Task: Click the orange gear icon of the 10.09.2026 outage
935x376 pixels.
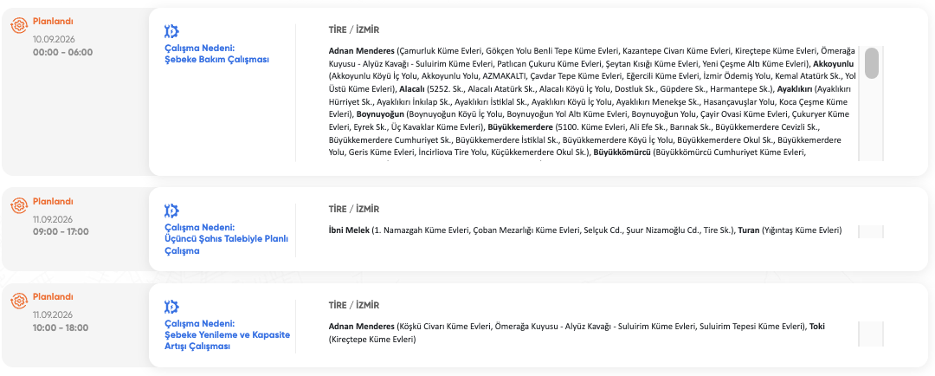Action: click(x=20, y=24)
